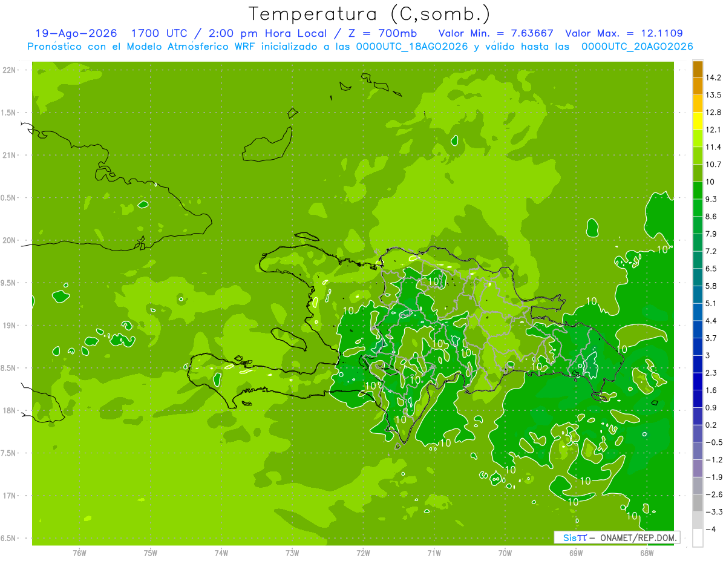Click the 10.7 value on the color scale

(x=715, y=165)
